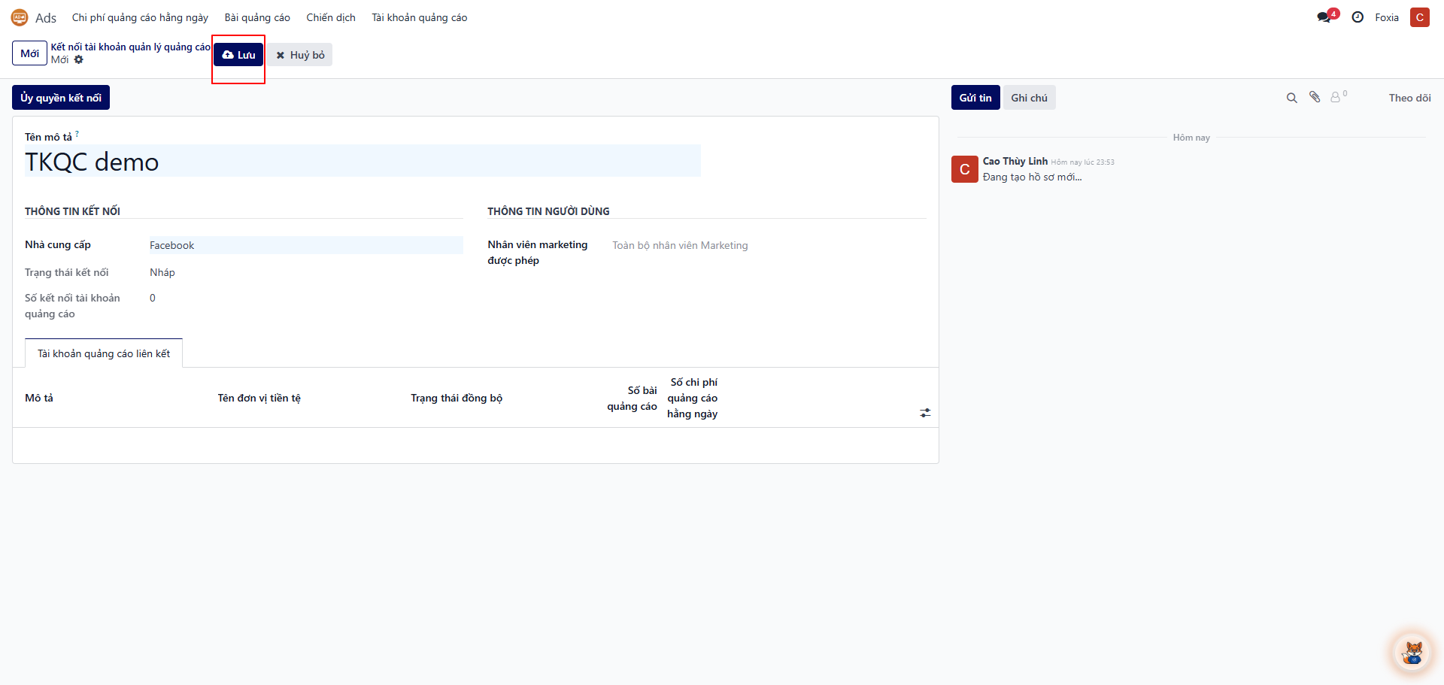Click the Ads app logo icon
The image size is (1444, 685).
(20, 17)
